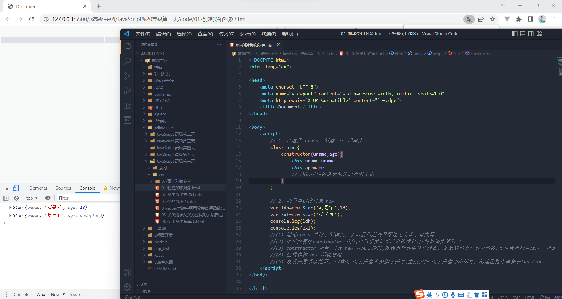This screenshot has width=562, height=299.
Task: Open the VS Code Explorer view icon
Action: 127,47
